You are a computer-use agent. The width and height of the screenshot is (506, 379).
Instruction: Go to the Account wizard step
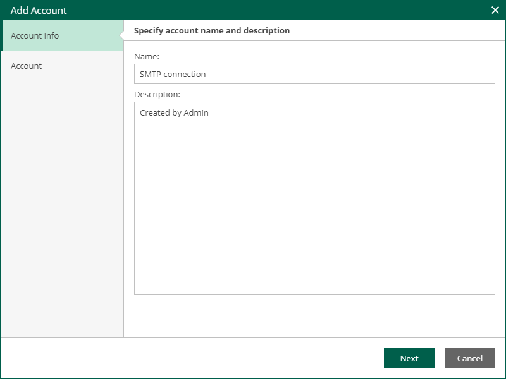pos(63,66)
